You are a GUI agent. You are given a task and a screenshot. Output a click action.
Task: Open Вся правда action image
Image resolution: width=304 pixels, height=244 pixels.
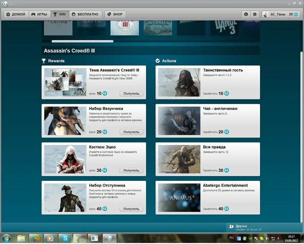pos(179,159)
